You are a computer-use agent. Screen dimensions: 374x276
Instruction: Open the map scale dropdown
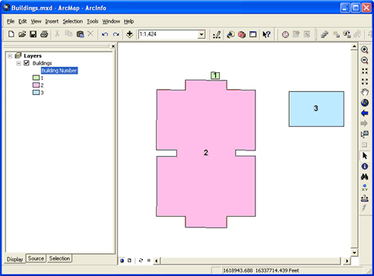tap(201, 34)
